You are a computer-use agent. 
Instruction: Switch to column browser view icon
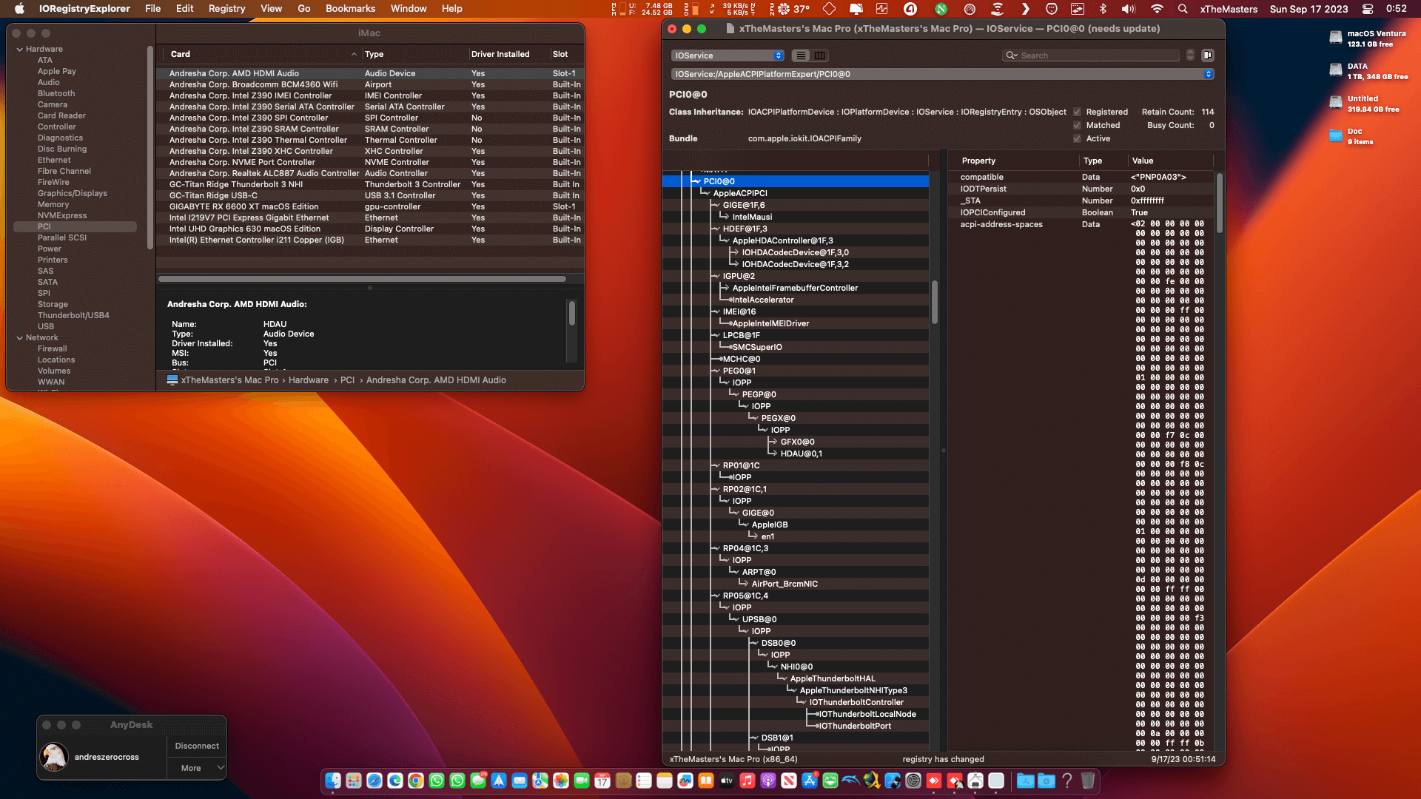click(819, 55)
